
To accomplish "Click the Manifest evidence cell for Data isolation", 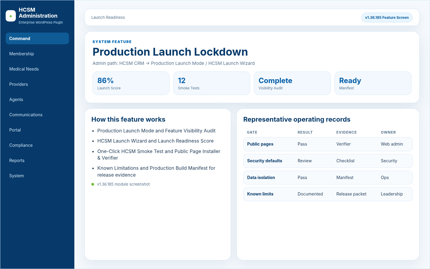I will (345, 178).
